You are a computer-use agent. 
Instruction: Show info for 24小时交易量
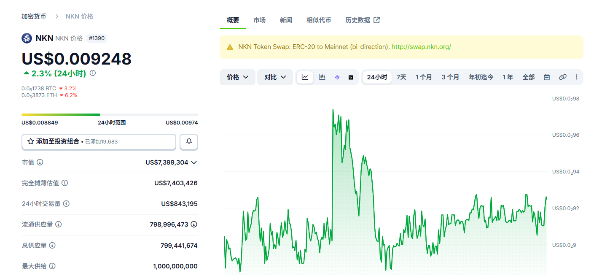point(66,203)
